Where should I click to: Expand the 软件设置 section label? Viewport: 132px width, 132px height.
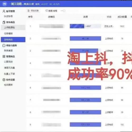[x=10, y=80]
